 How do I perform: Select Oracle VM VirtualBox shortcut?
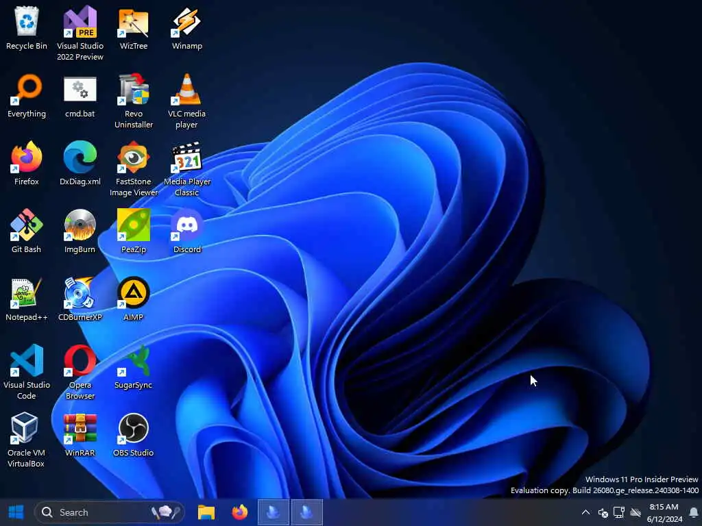(27, 439)
